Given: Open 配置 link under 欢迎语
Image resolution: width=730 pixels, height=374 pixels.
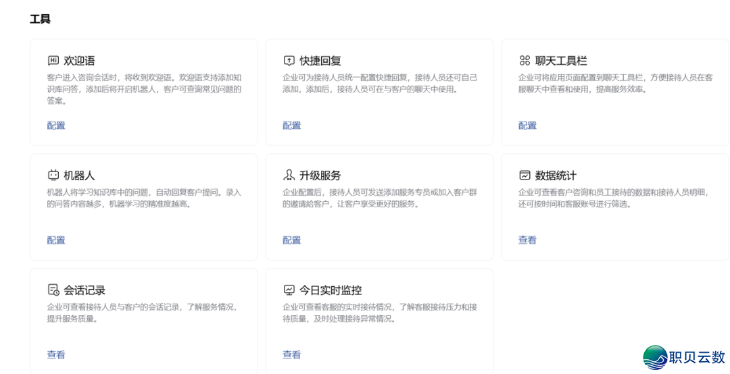Looking at the screenshot, I should click(x=56, y=126).
